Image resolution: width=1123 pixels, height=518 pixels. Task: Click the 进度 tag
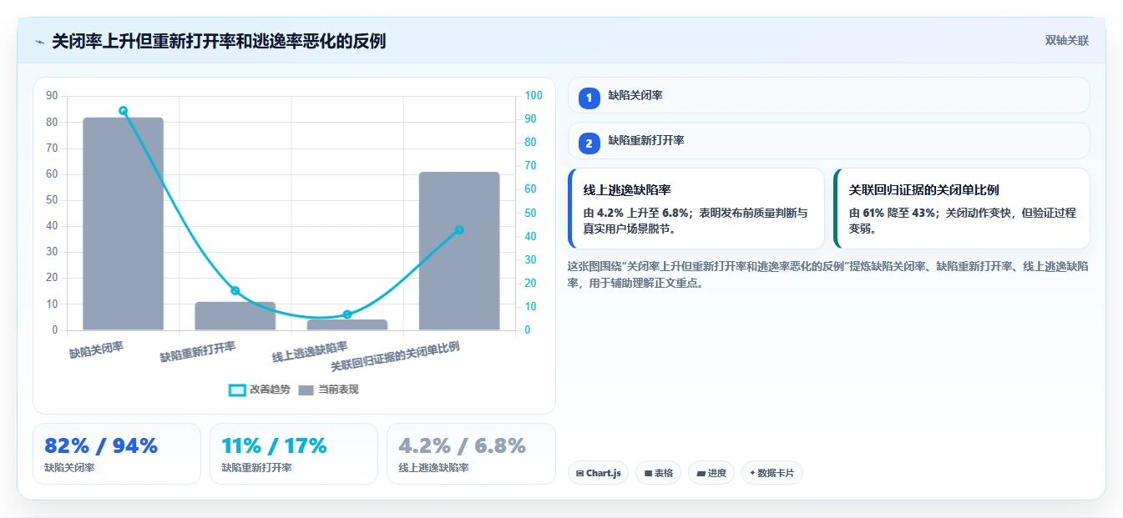coord(711,473)
